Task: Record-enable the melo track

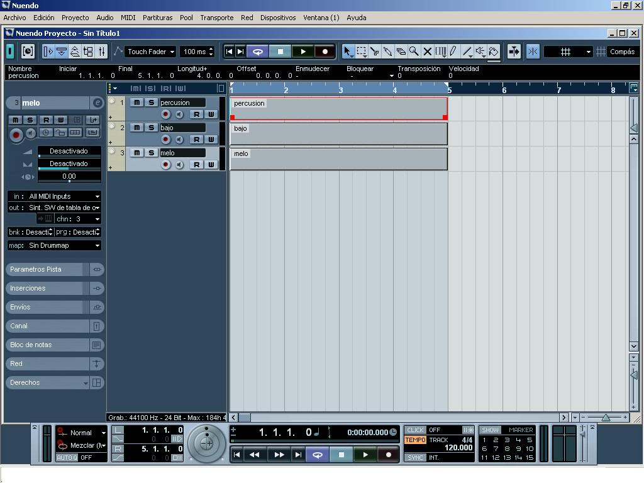Action: click(x=165, y=165)
